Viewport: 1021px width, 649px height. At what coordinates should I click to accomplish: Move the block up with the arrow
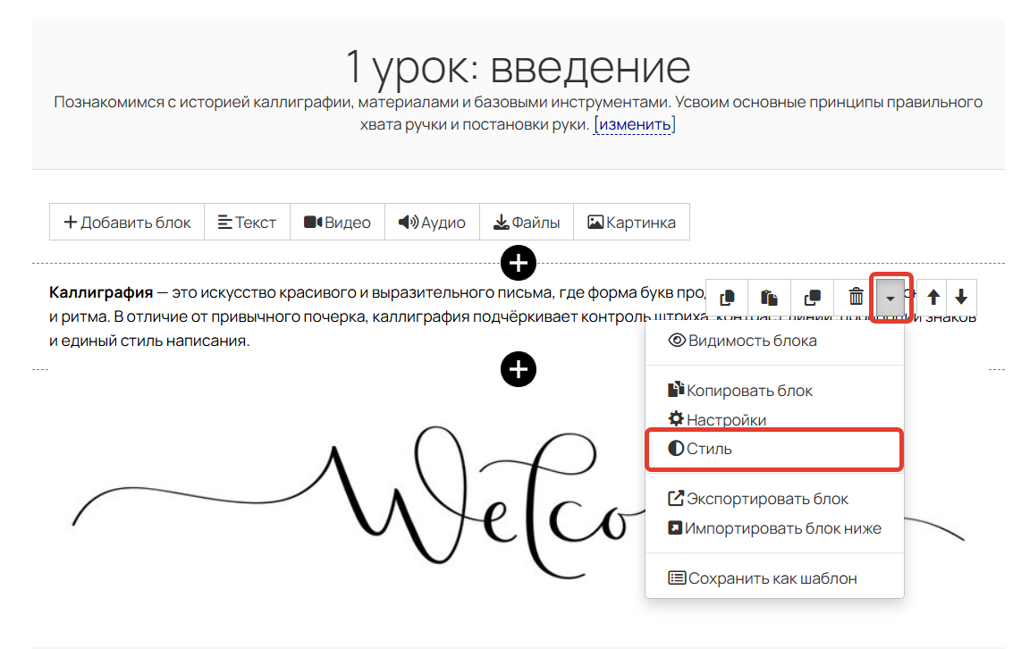(x=933, y=297)
